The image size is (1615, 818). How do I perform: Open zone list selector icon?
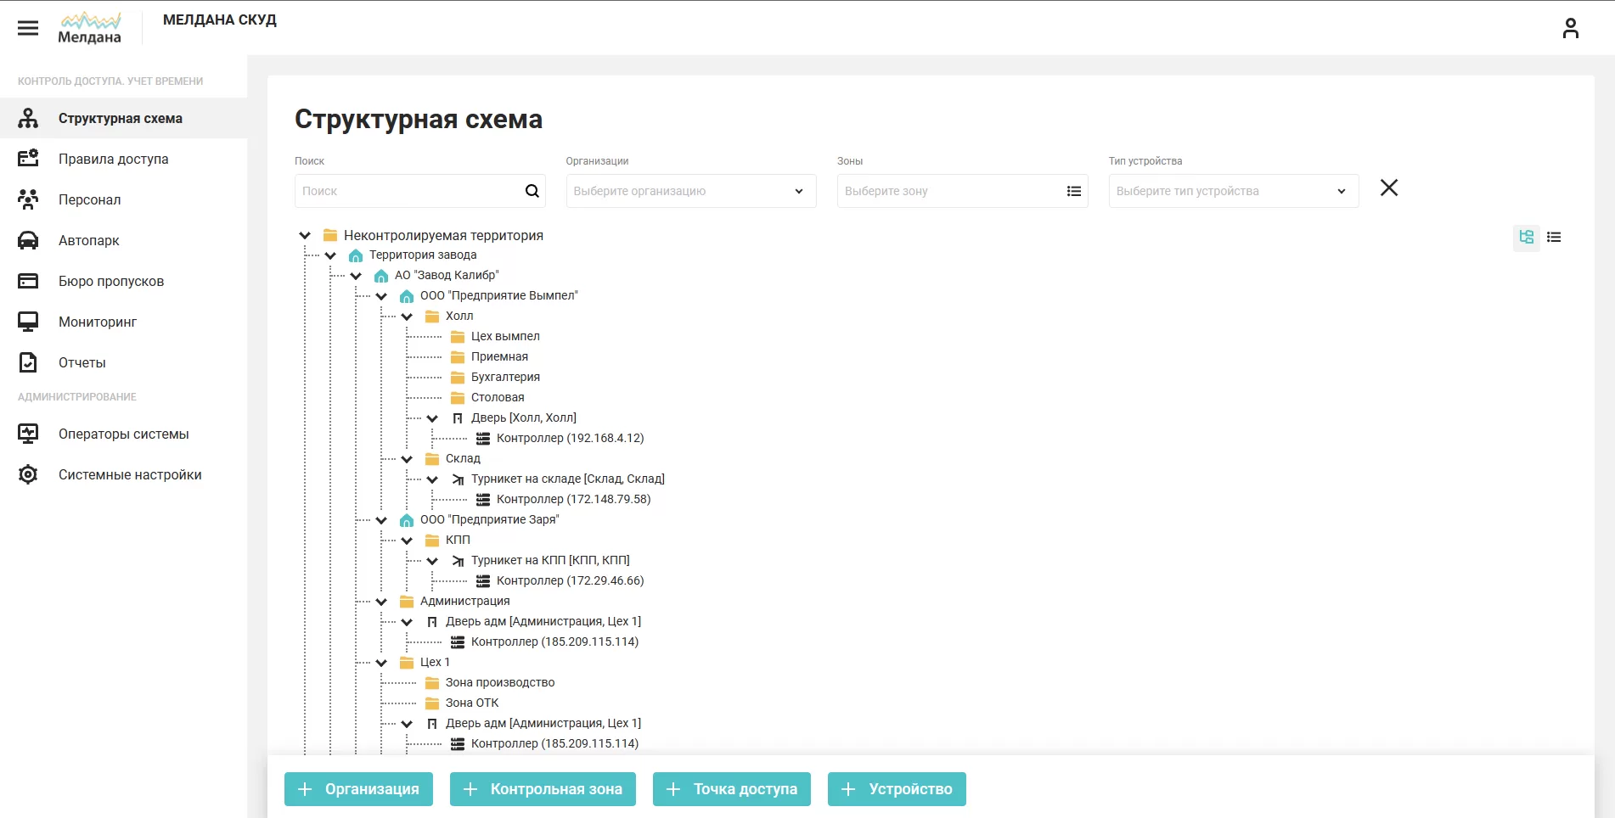click(1073, 191)
